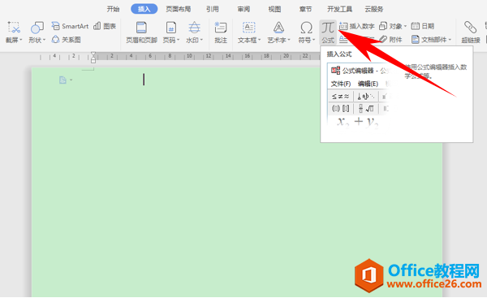Click 文件(F) in formula editor preview

[341, 84]
